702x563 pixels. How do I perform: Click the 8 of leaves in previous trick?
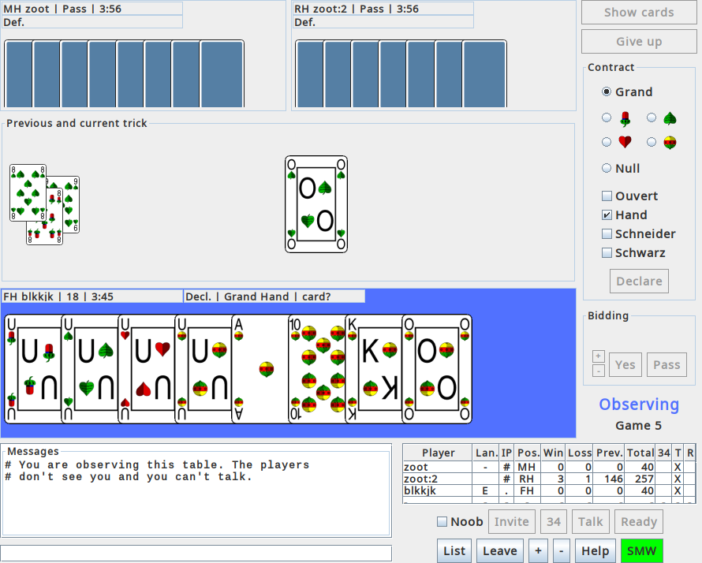point(28,192)
